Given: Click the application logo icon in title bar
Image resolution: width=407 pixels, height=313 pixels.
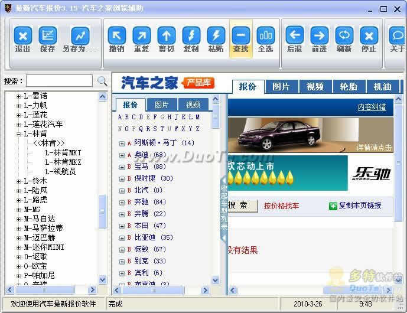Looking at the screenshot, I should (8, 8).
